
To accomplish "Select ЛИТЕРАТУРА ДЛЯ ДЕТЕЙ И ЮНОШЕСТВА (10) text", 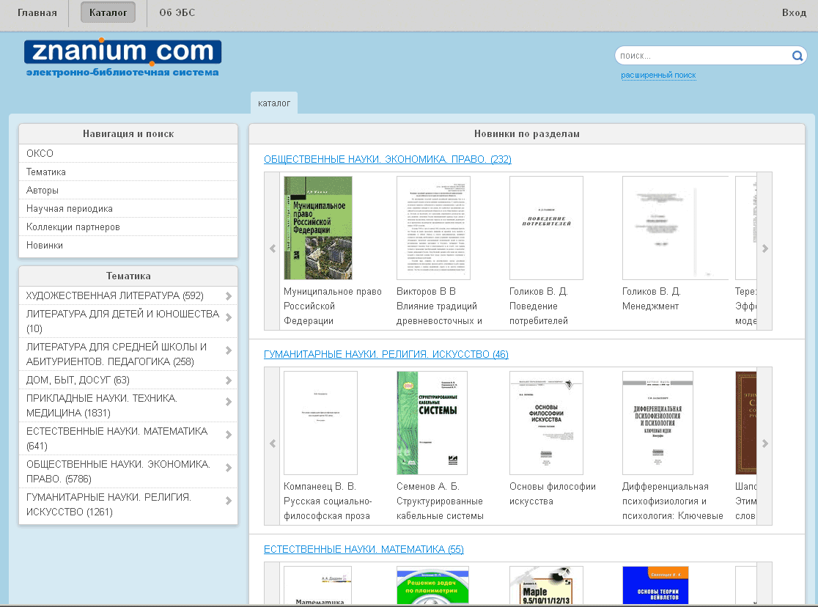I will pyautogui.click(x=122, y=321).
